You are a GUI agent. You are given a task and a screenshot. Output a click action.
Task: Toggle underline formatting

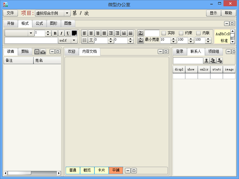pyautogui.click(x=68, y=33)
